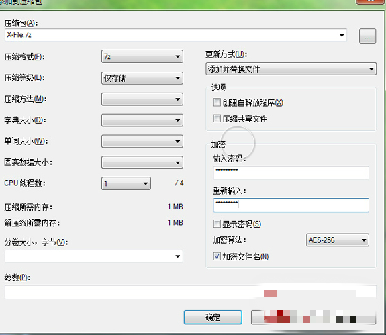Click the 压缩包(A) label
The width and height of the screenshot is (386, 335).
point(21,23)
